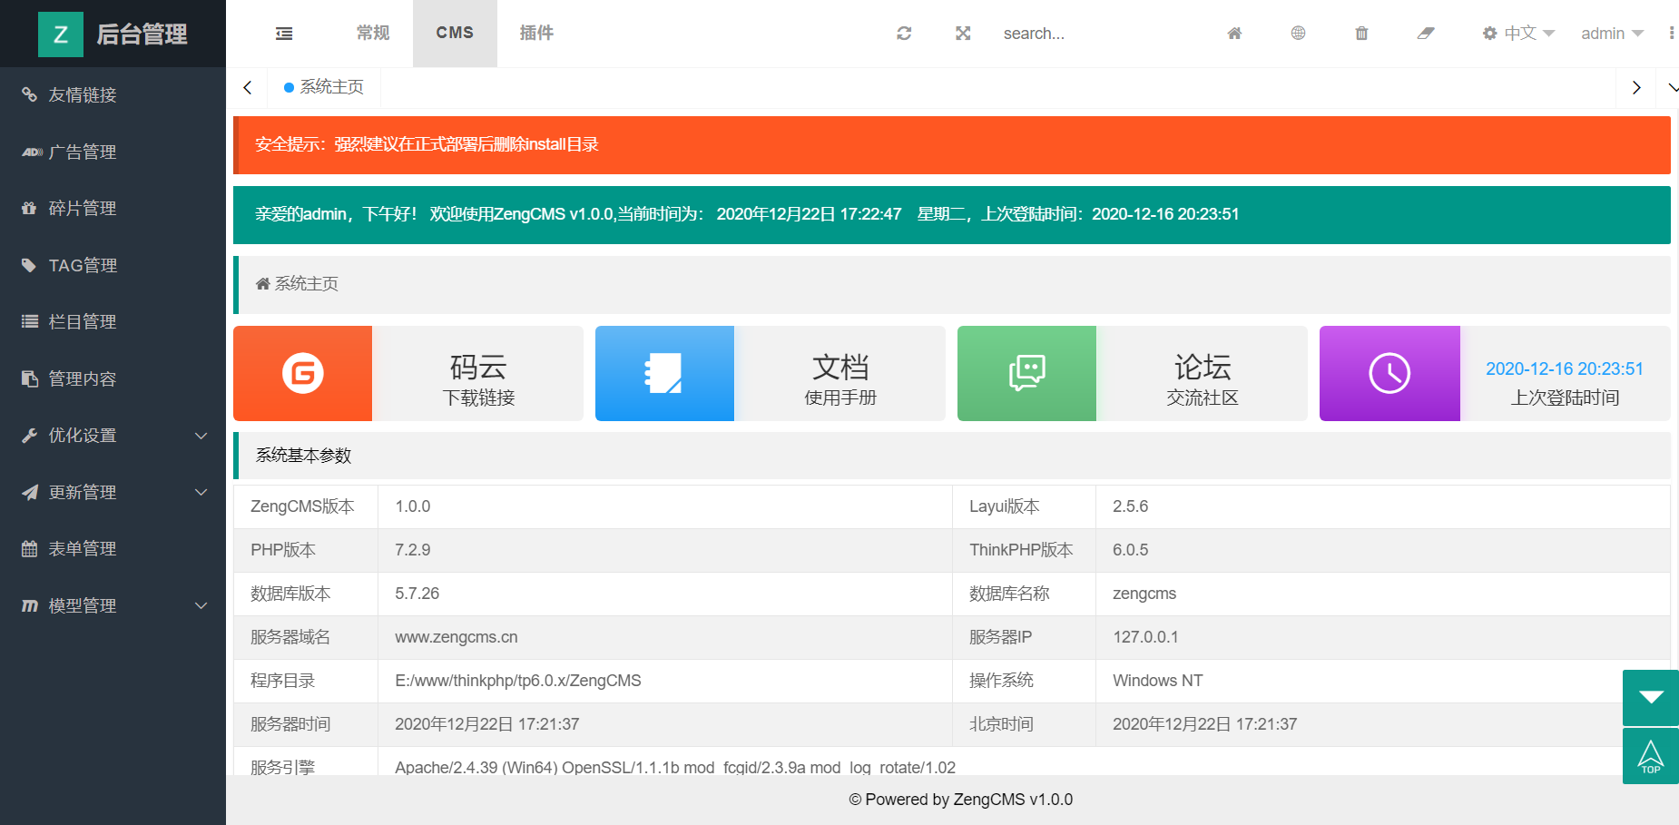Expand the 优化设置 sidebar menu

point(113,436)
